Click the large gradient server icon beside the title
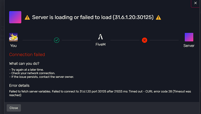201x114 pixels. pyautogui.click(x=15, y=17)
